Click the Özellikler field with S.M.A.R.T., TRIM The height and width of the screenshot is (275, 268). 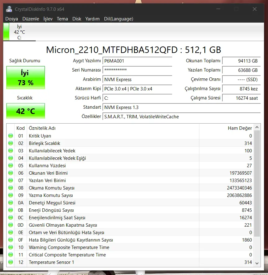(181, 117)
